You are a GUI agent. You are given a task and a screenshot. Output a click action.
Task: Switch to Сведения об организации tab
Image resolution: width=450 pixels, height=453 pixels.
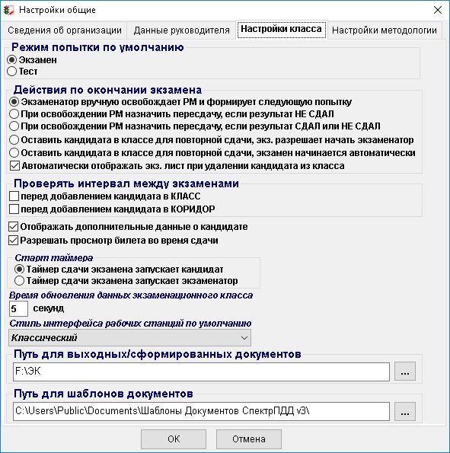pyautogui.click(x=65, y=30)
